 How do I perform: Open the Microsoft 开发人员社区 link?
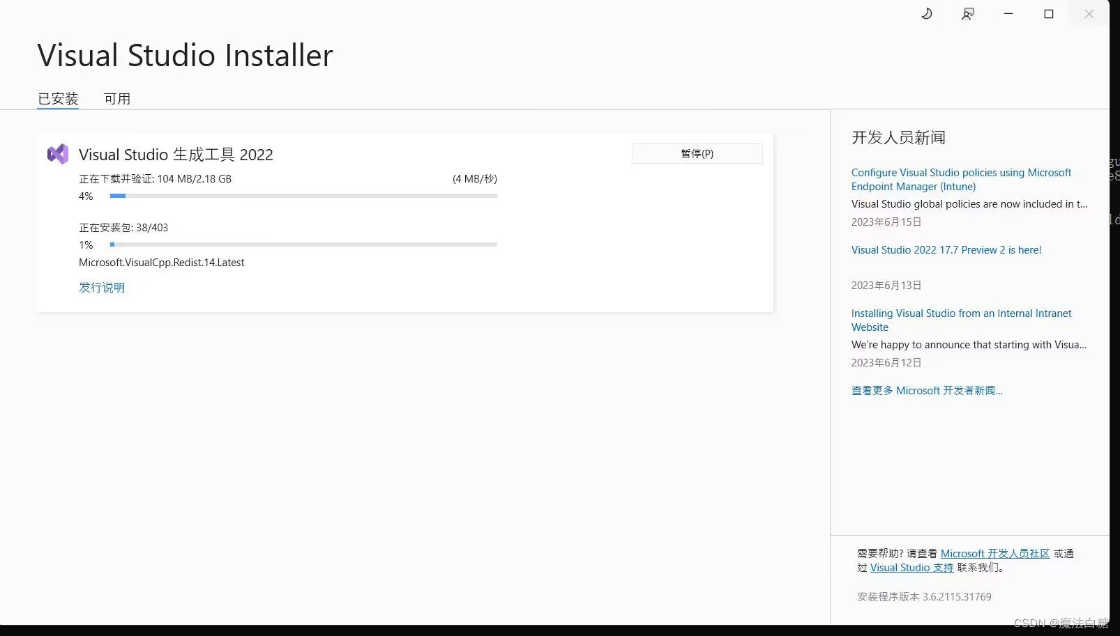[x=994, y=552]
